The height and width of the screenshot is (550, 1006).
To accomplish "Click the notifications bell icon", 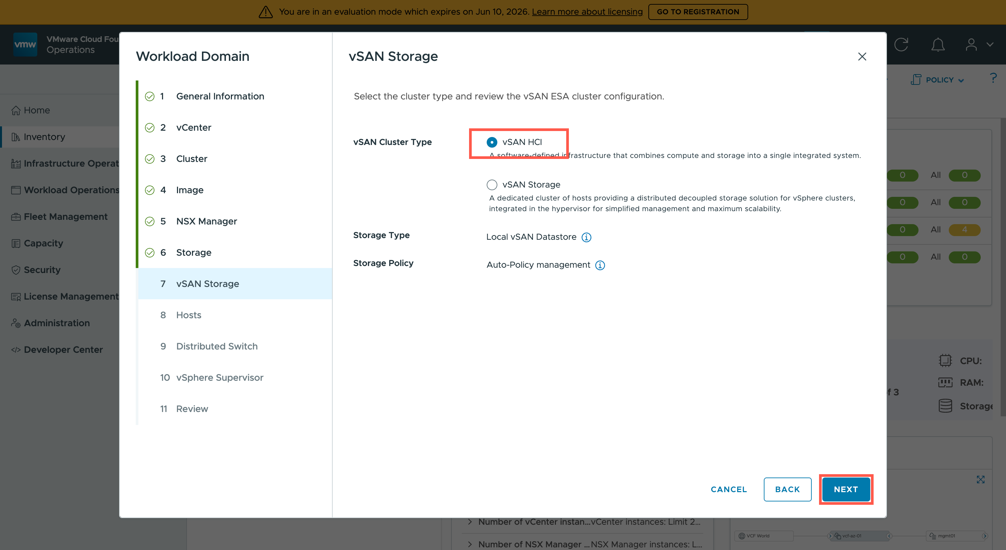I will [938, 45].
